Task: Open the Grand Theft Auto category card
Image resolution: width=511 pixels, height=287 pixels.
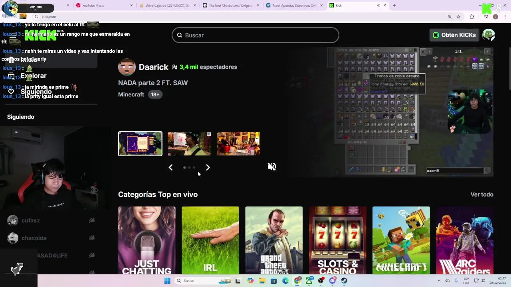Action: [274, 240]
